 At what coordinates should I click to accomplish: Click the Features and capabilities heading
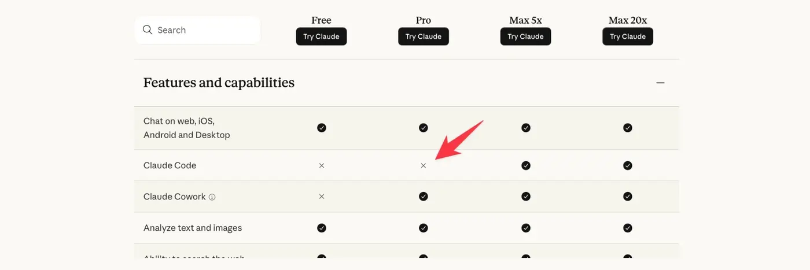tap(219, 83)
